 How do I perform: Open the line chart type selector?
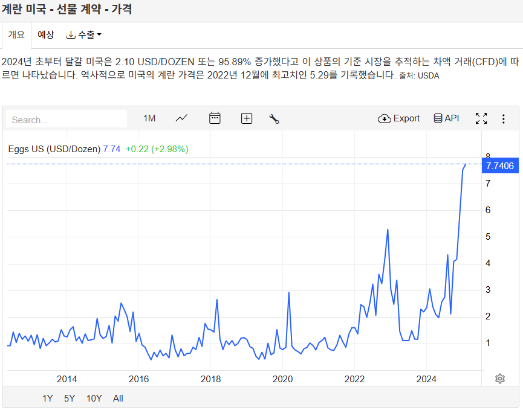tap(181, 118)
